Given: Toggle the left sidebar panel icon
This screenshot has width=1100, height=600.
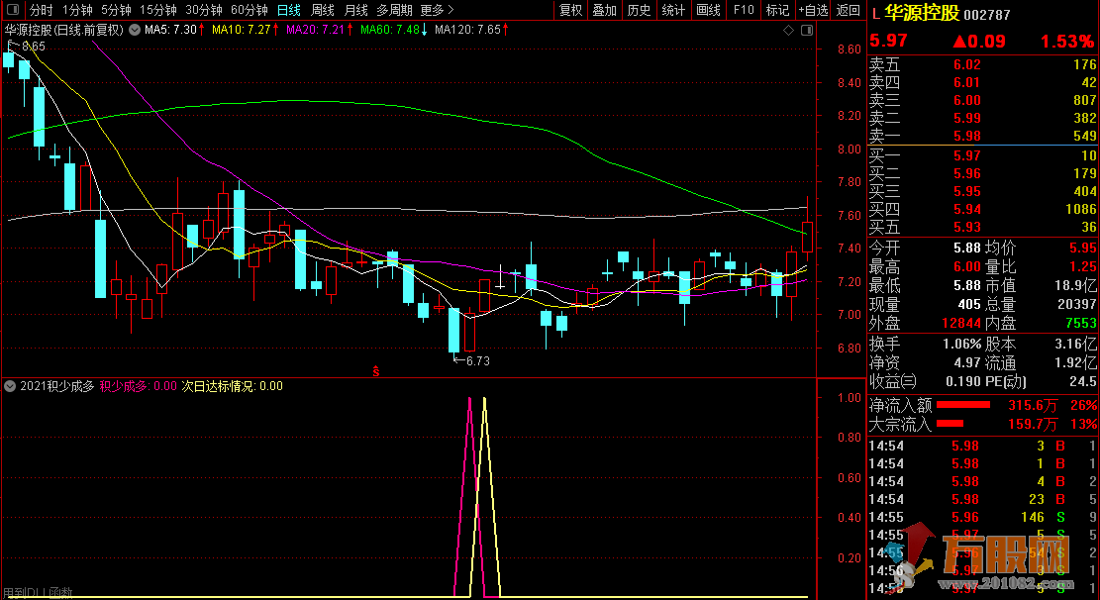Looking at the screenshot, I should [x=13, y=10].
